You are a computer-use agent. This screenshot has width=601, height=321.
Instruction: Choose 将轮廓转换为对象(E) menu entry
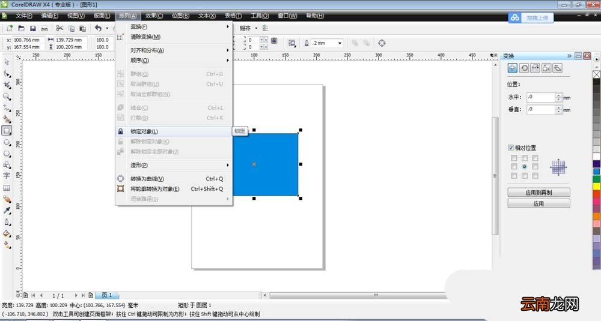tap(174, 189)
